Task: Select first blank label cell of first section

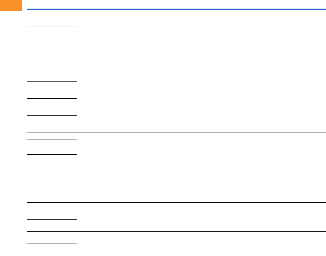Action: [52, 18]
